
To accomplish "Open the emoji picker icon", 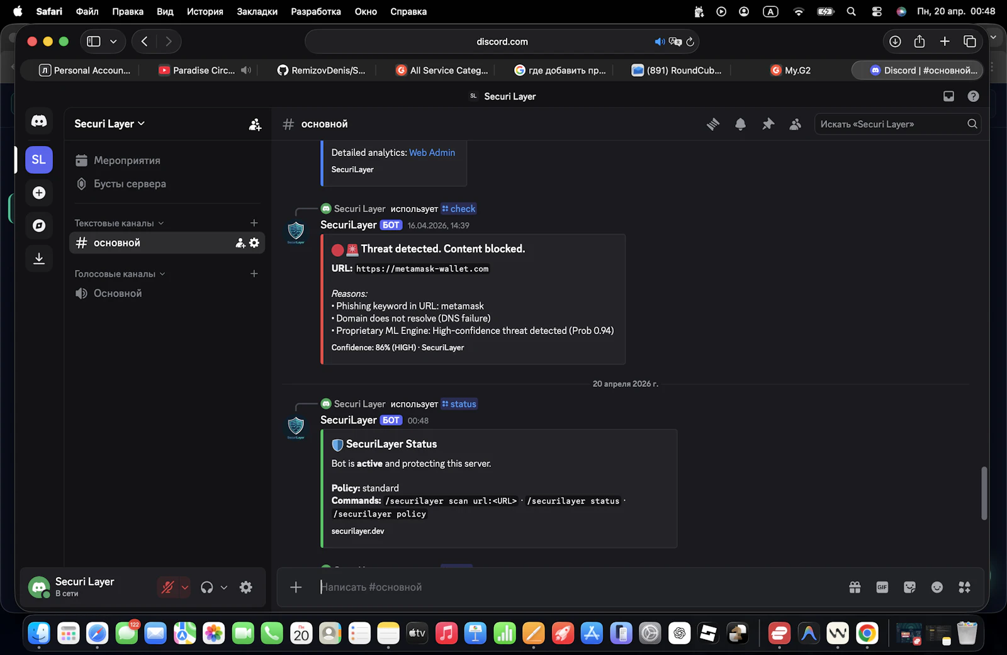I will click(x=937, y=587).
